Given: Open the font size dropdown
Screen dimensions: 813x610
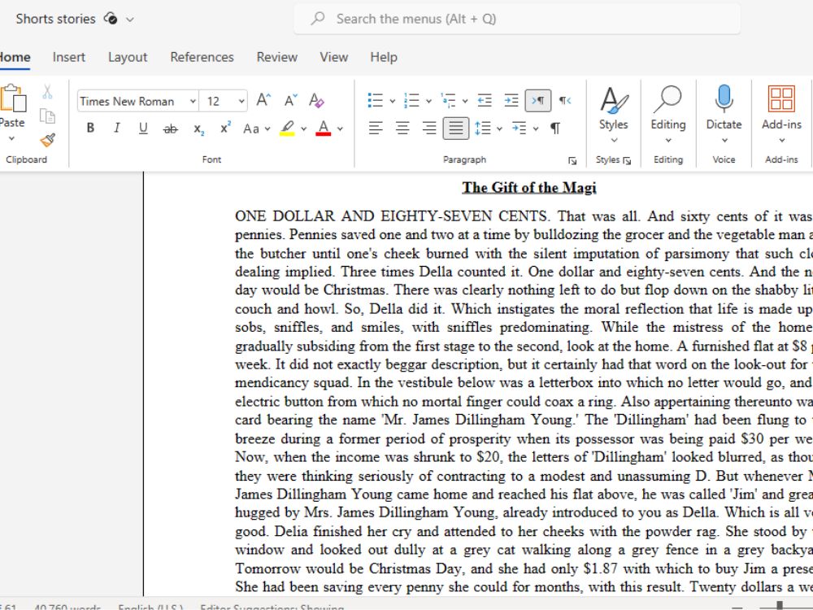Looking at the screenshot, I should coord(241,101).
